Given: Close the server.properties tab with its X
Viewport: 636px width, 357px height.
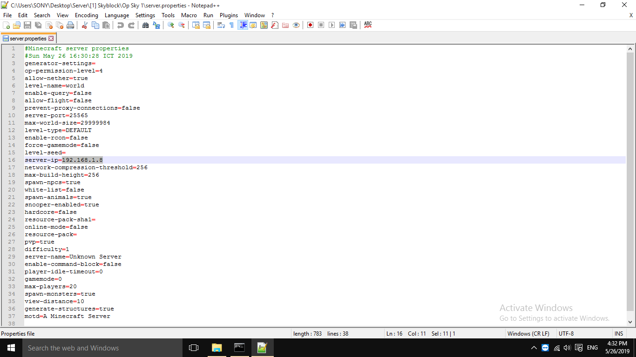Looking at the screenshot, I should tap(51, 39).
